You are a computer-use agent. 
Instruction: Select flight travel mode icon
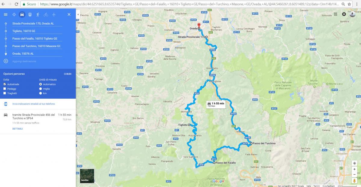[x=54, y=14]
